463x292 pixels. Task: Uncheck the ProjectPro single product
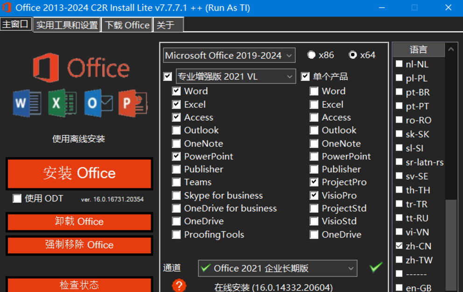coord(314,182)
